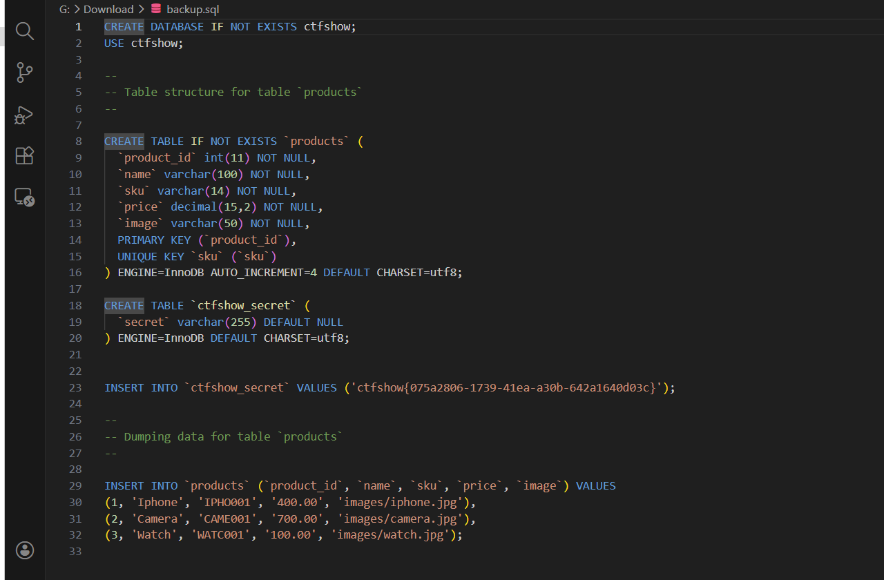The height and width of the screenshot is (580, 884).
Task: Select line 23 using the gutter number
Action: [x=75, y=388]
